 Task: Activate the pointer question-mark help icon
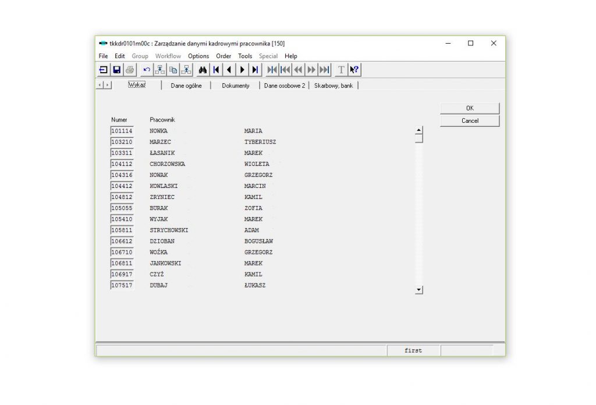354,70
